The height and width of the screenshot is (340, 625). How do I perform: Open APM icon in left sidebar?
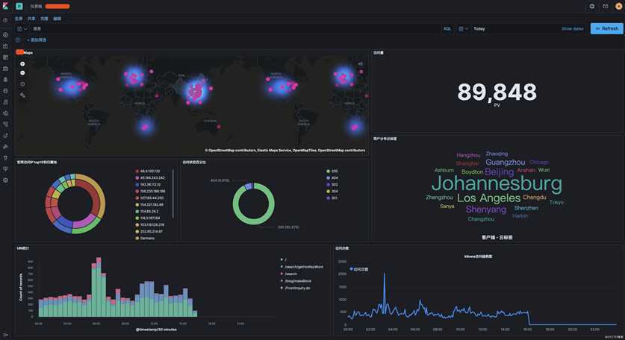tap(5, 125)
